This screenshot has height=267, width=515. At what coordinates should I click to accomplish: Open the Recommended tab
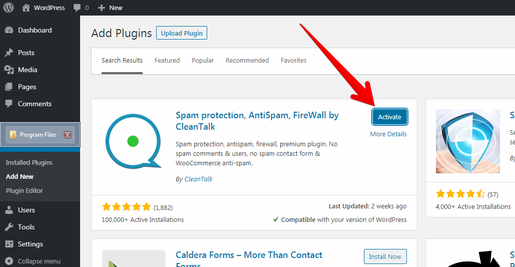(x=247, y=61)
